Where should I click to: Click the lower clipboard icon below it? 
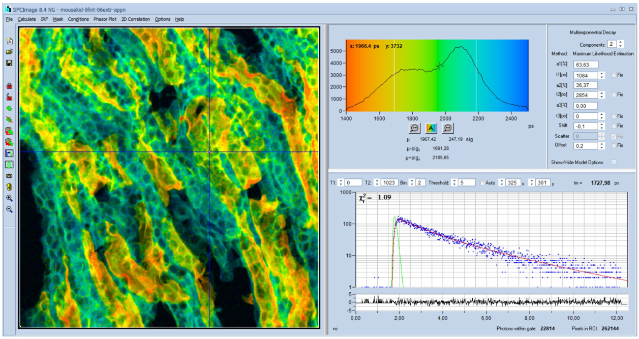point(9,142)
